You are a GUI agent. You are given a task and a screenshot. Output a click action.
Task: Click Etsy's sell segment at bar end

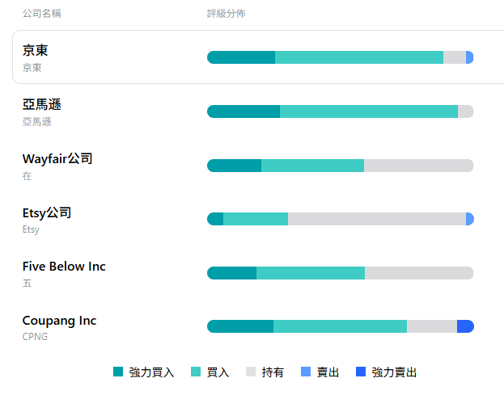click(x=470, y=219)
